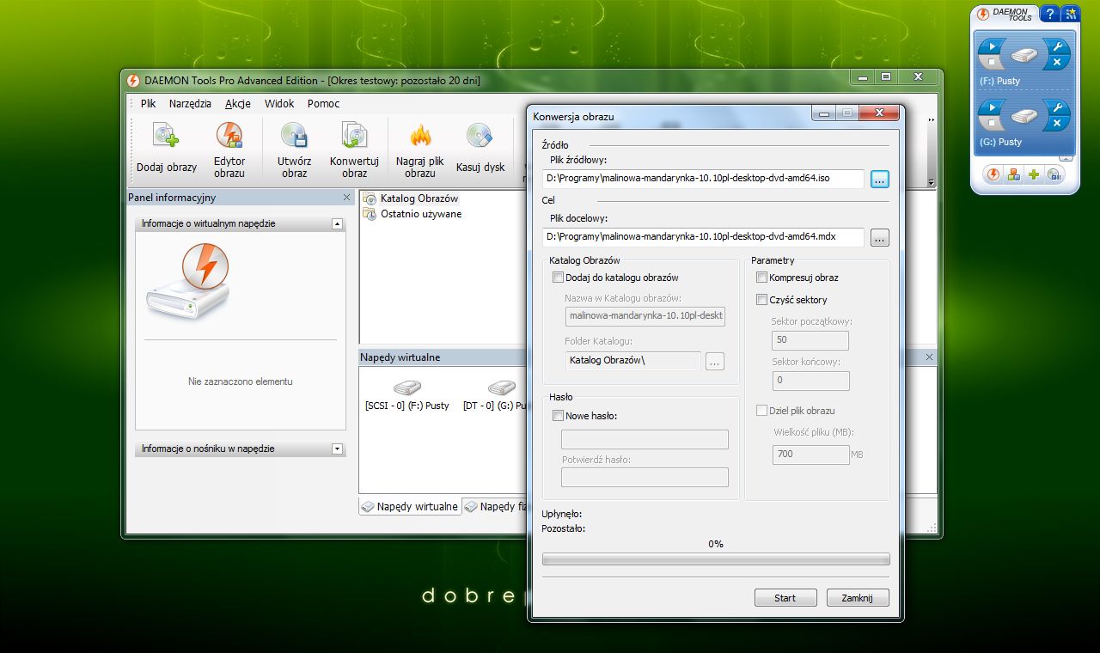Click the colored blocks icon in gadget bar
1100x653 pixels.
click(x=1014, y=174)
